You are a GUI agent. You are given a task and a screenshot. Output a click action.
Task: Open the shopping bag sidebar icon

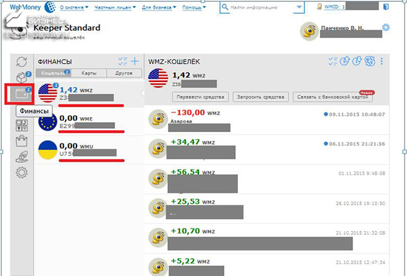(x=21, y=141)
